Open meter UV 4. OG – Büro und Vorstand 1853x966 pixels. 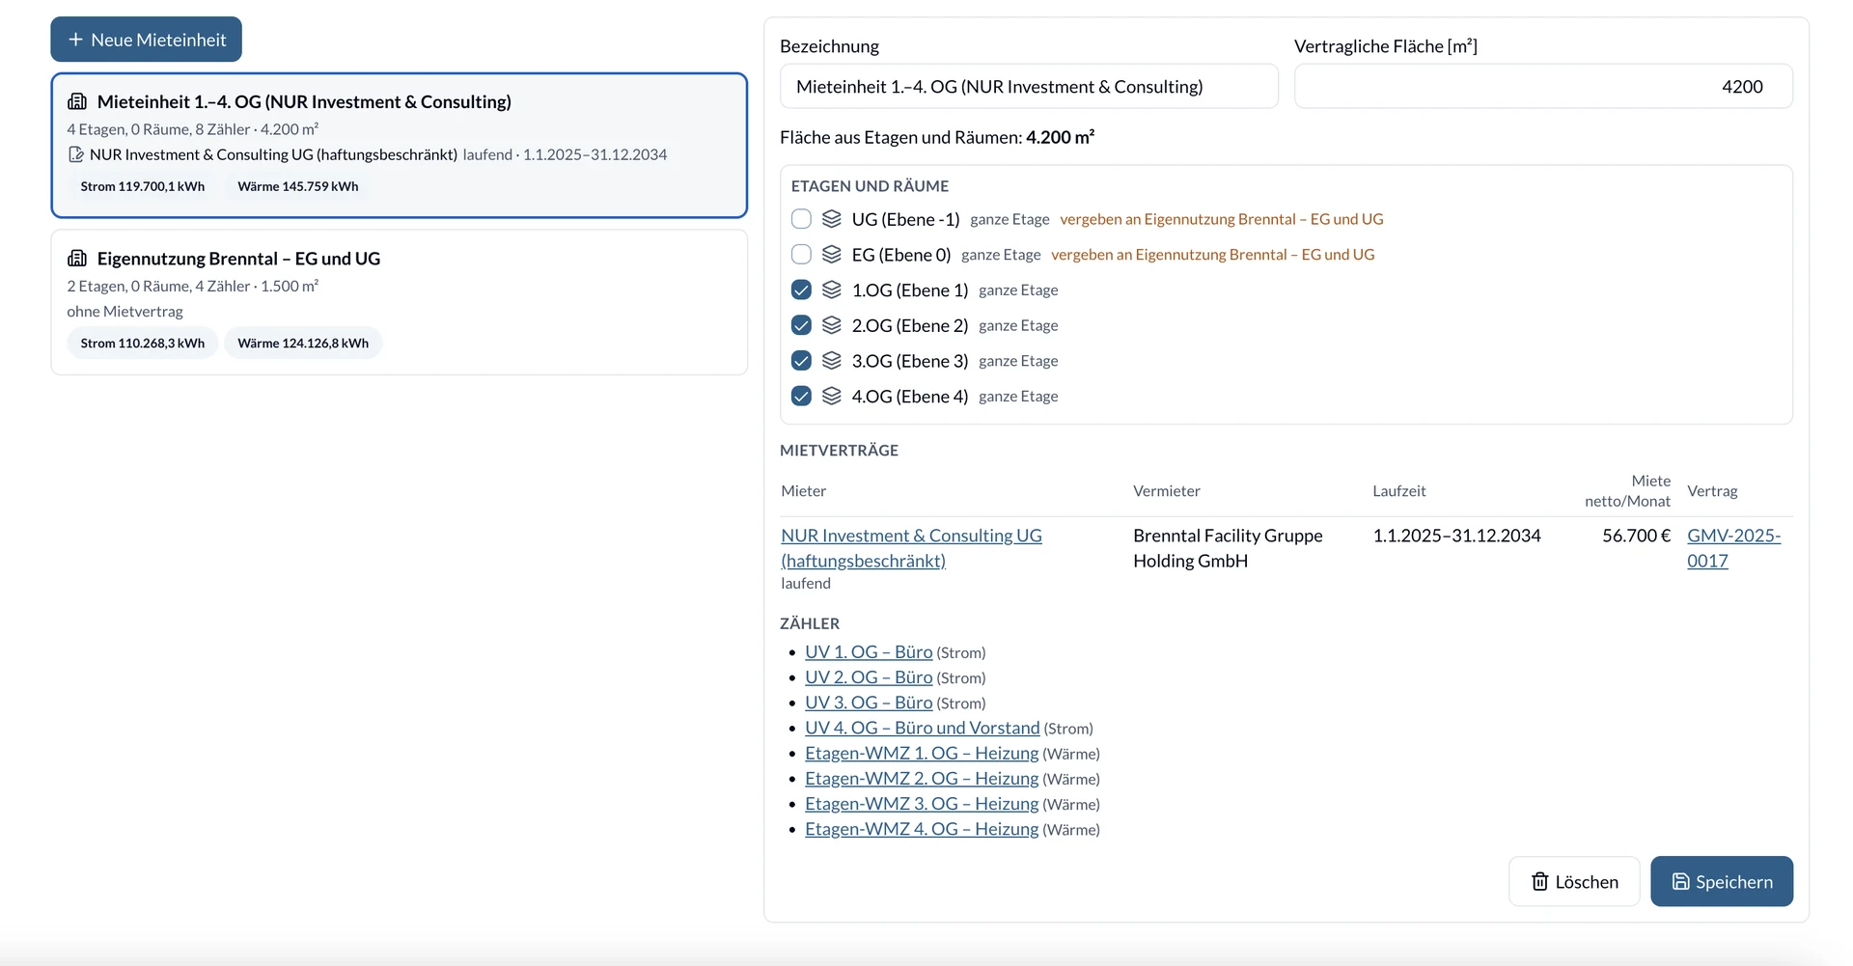click(922, 728)
